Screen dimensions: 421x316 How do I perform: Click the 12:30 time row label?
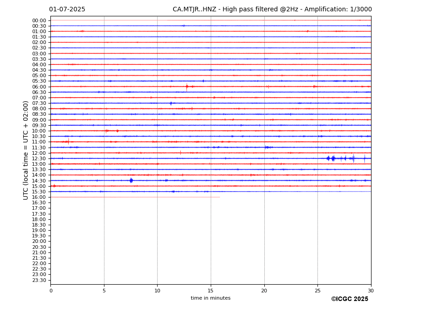[x=39, y=158]
